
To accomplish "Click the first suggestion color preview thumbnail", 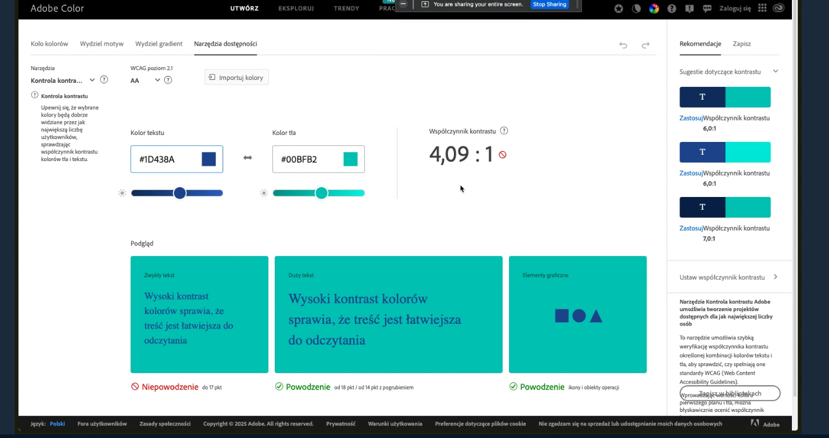I will (x=725, y=97).
